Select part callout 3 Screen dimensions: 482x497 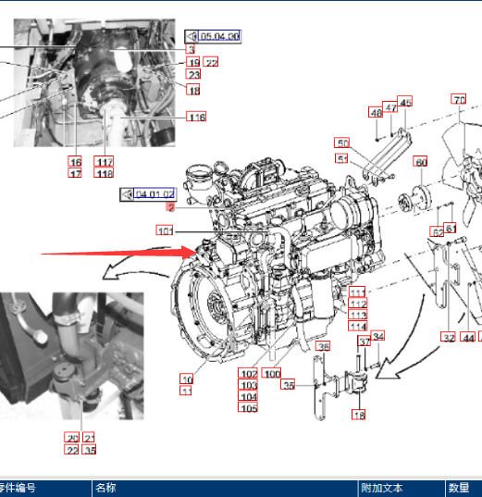191,49
